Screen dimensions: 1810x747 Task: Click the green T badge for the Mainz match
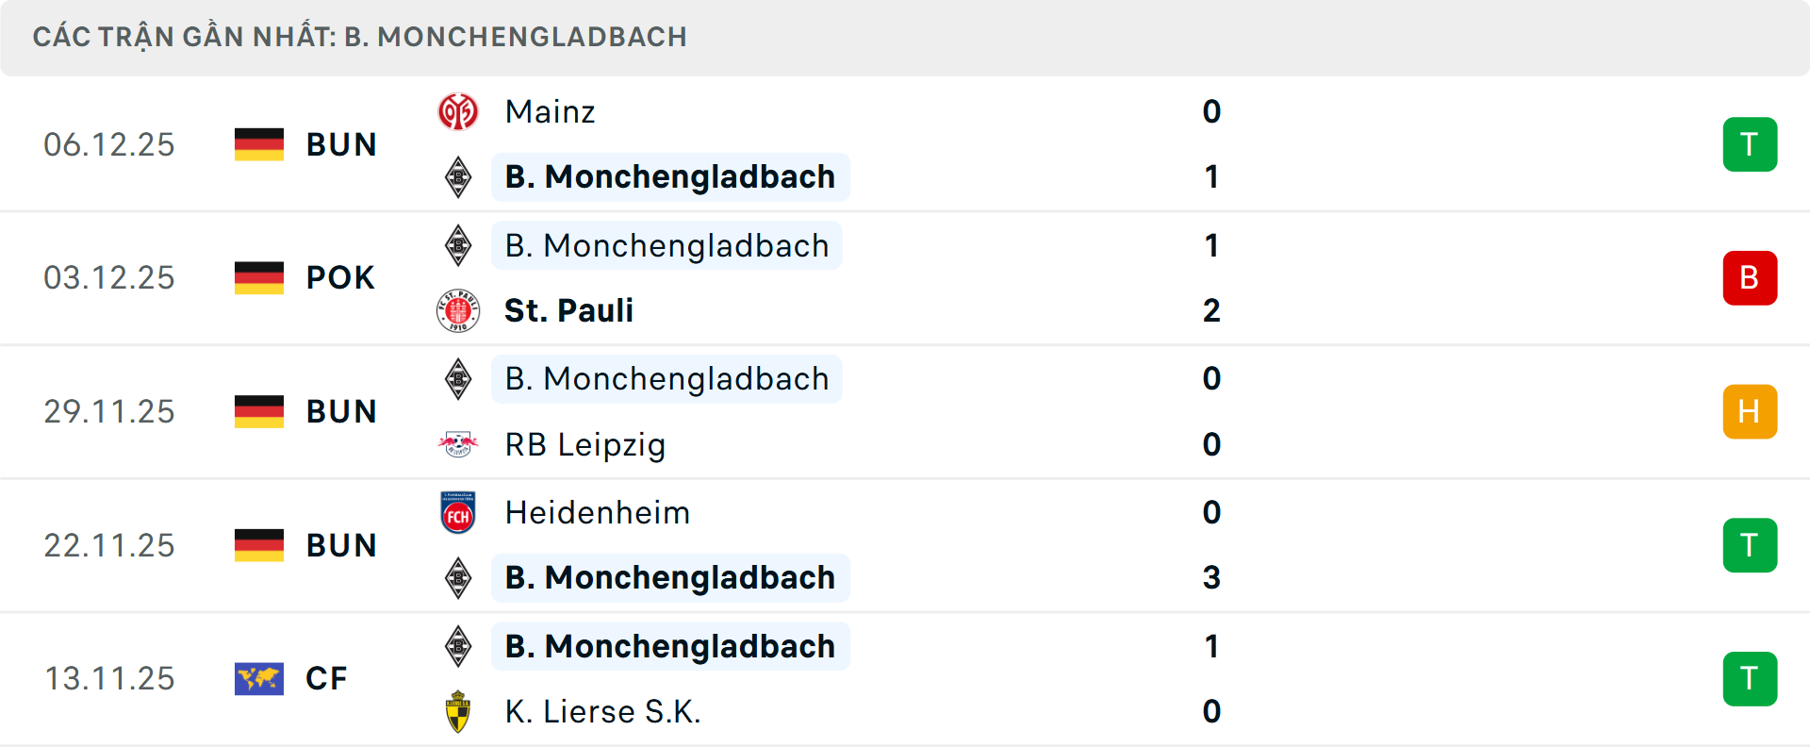tap(1750, 144)
